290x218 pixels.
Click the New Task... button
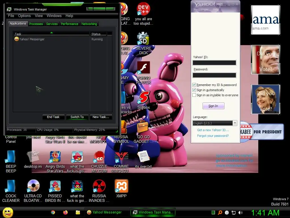[101, 117]
